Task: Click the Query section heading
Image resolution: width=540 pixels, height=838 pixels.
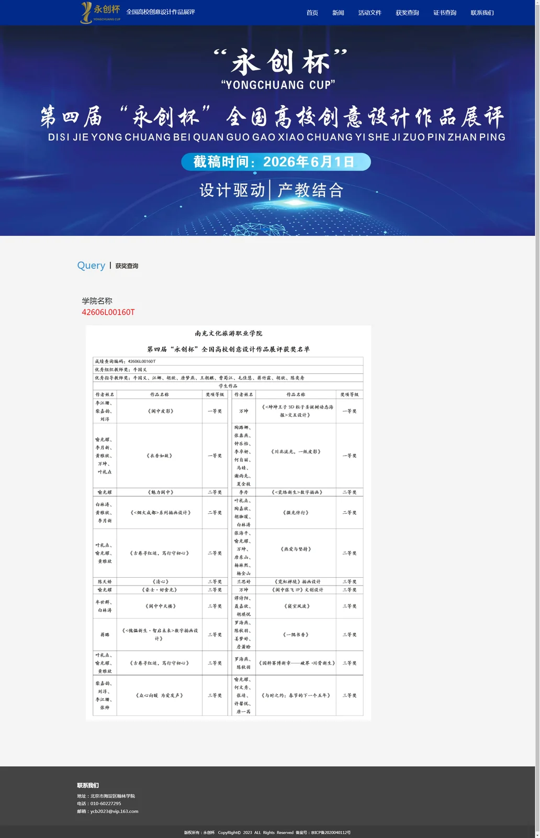Action: [91, 266]
